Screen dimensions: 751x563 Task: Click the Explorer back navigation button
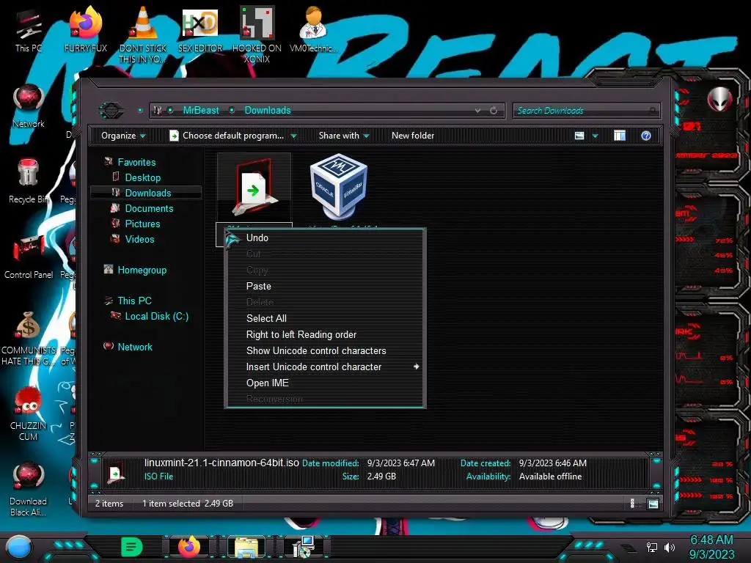(111, 111)
